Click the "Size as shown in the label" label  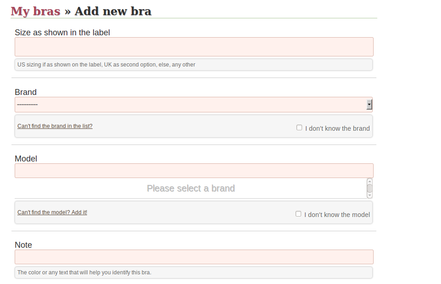tap(62, 33)
